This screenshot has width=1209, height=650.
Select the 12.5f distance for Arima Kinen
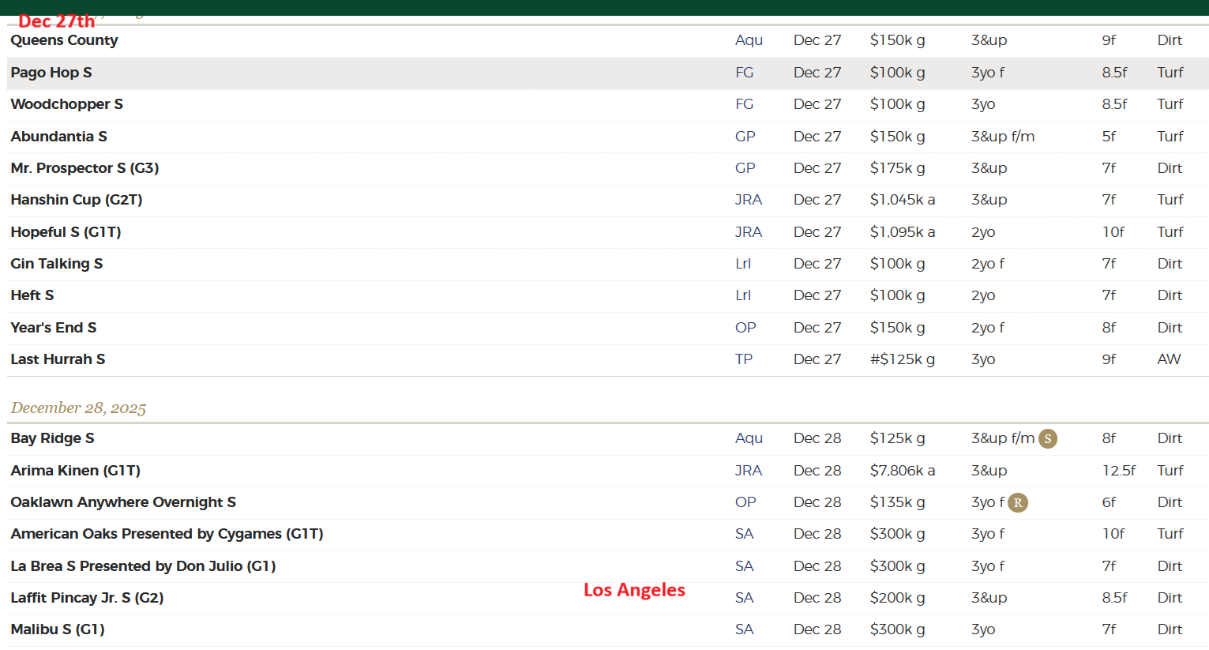pyautogui.click(x=1119, y=471)
